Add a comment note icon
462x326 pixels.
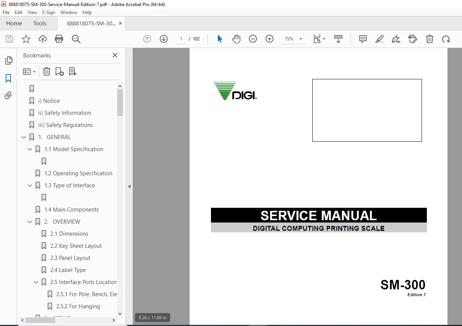(x=363, y=39)
